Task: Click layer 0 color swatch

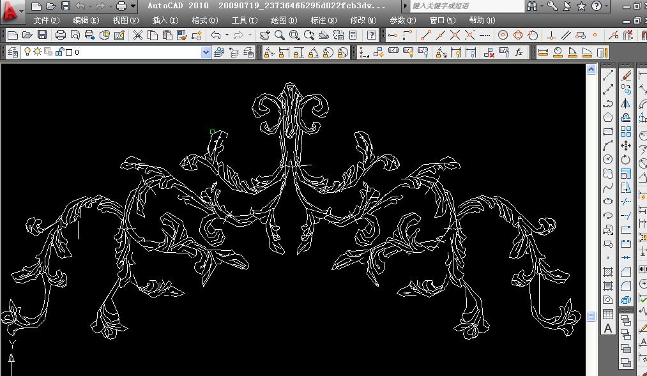Action: click(x=69, y=52)
